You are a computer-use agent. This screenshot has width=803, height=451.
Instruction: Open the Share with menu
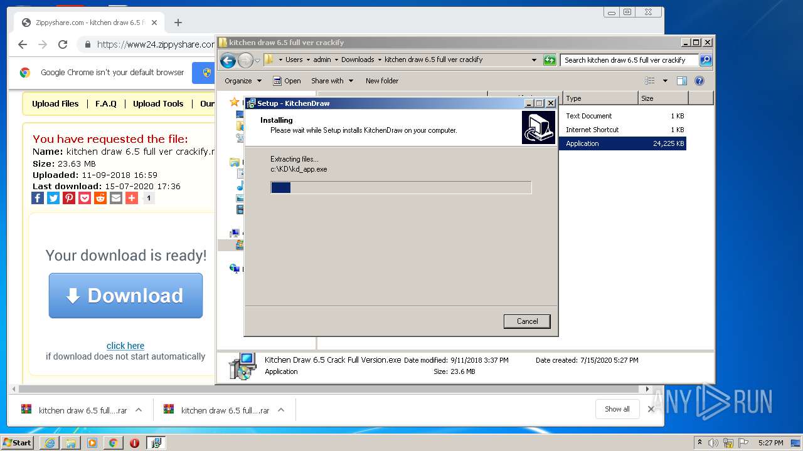pyautogui.click(x=332, y=81)
